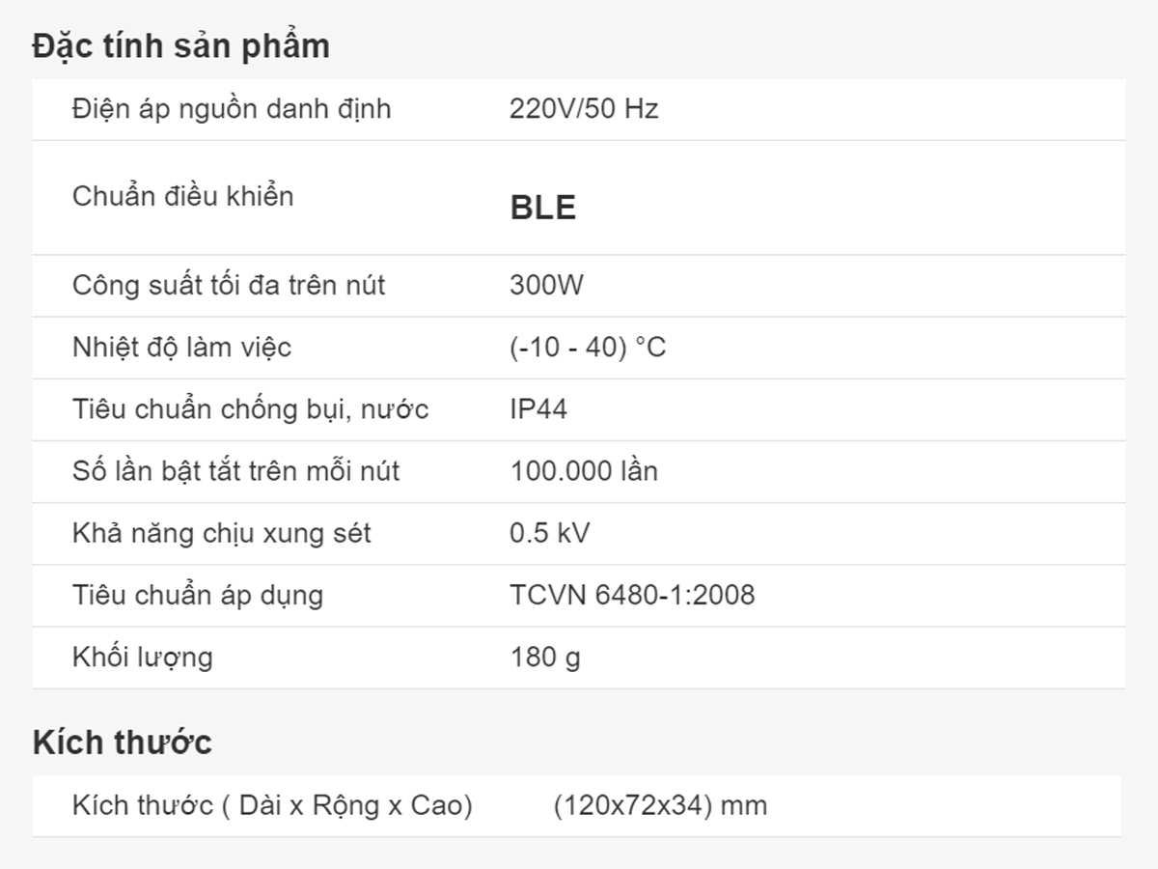Click the "Nhiệt độ làm việc" label

(x=181, y=348)
